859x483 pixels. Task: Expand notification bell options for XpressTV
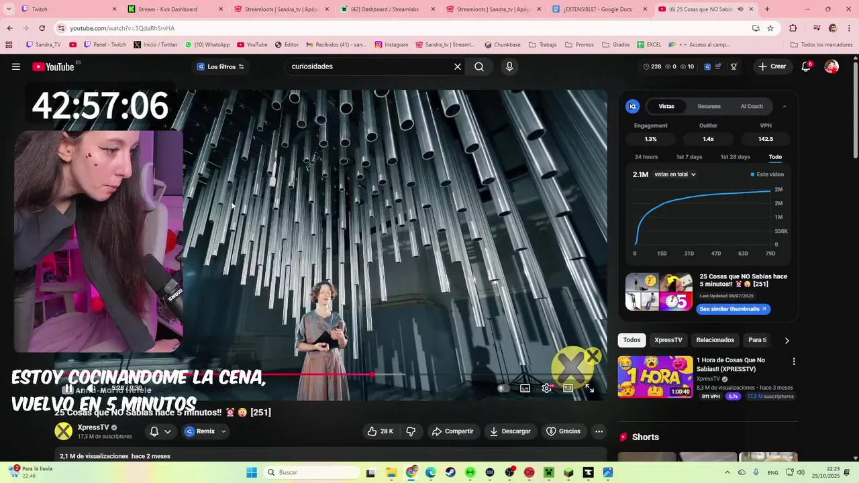[x=168, y=431]
